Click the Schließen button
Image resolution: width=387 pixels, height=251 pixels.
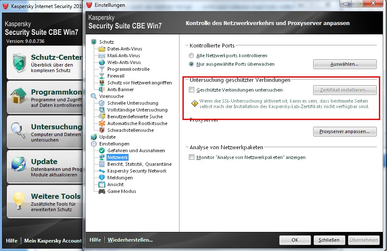(329, 240)
